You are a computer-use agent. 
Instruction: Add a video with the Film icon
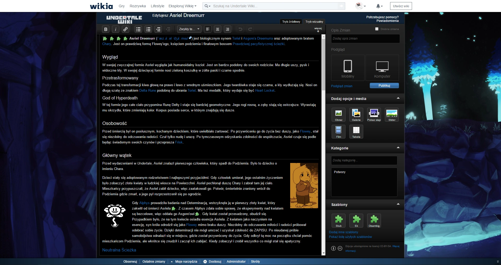[339, 132]
